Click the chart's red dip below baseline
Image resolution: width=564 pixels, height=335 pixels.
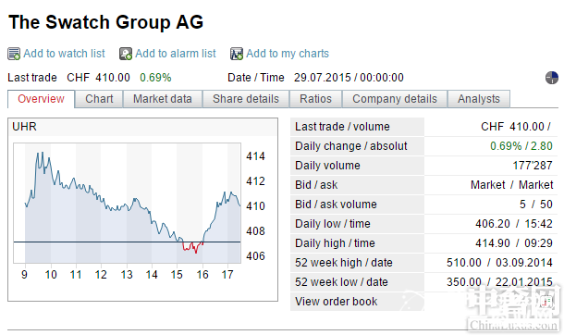[x=193, y=247]
